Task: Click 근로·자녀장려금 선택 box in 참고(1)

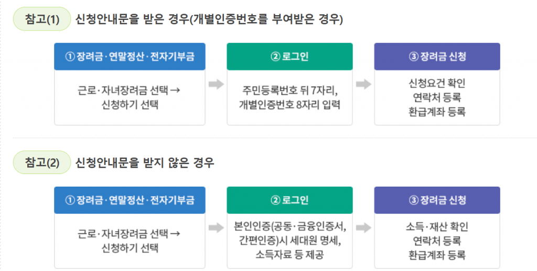Action: pyautogui.click(x=130, y=97)
